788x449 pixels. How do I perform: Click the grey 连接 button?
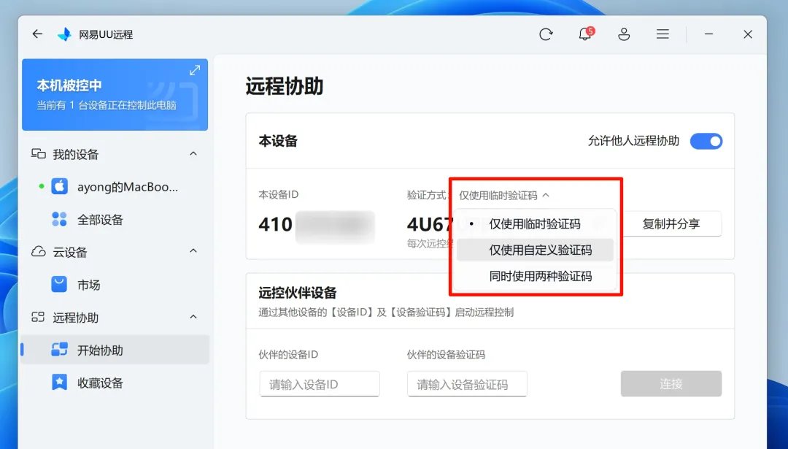(x=671, y=383)
